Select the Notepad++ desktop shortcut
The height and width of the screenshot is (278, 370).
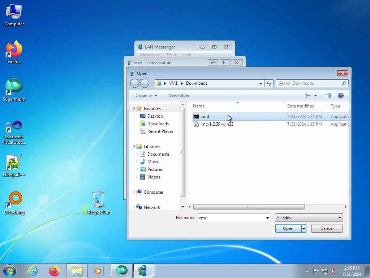point(14,165)
